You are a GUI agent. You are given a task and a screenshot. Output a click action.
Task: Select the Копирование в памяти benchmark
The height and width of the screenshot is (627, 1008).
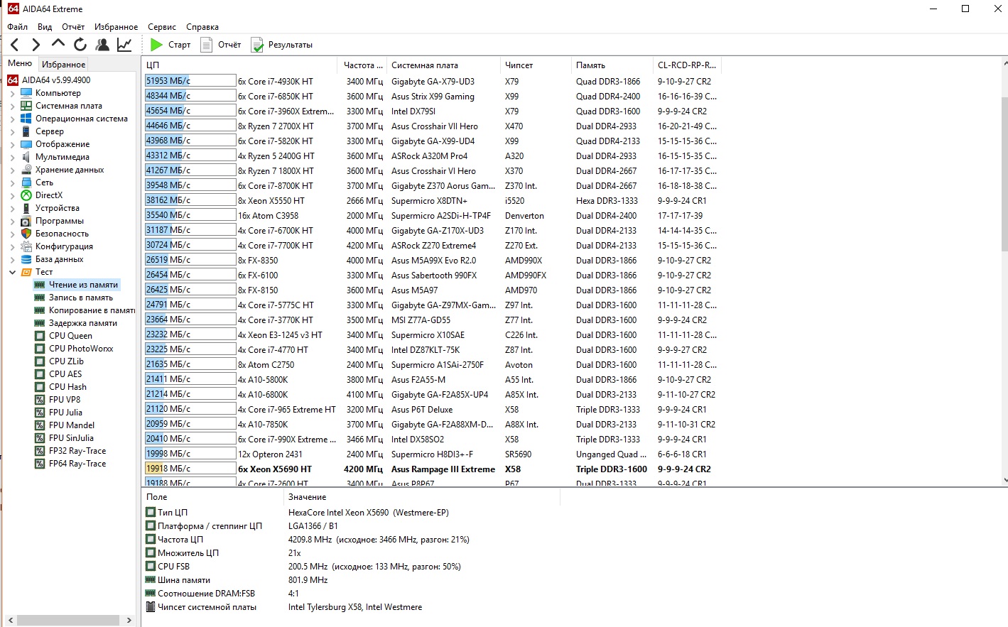coord(92,310)
